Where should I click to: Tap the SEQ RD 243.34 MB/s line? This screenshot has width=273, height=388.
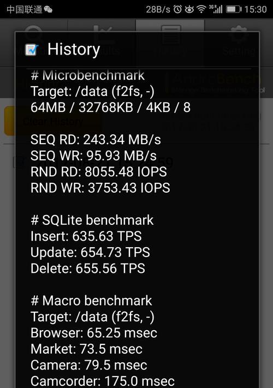[x=96, y=140]
